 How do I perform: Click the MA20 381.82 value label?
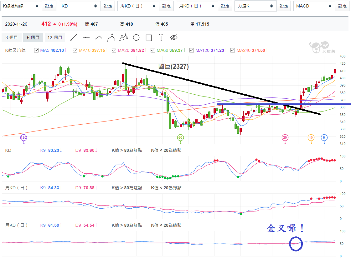point(132,50)
